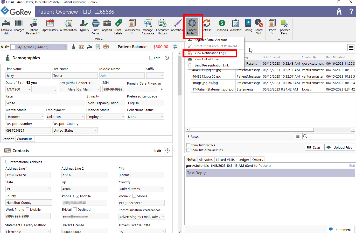Screen dimensions: 356x233
Task: Open Specimen Parts
Action: click(284, 27)
